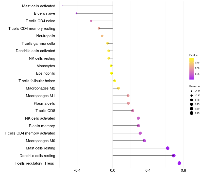
Task: Select the Plasma cells axis label
Action: tap(44, 103)
